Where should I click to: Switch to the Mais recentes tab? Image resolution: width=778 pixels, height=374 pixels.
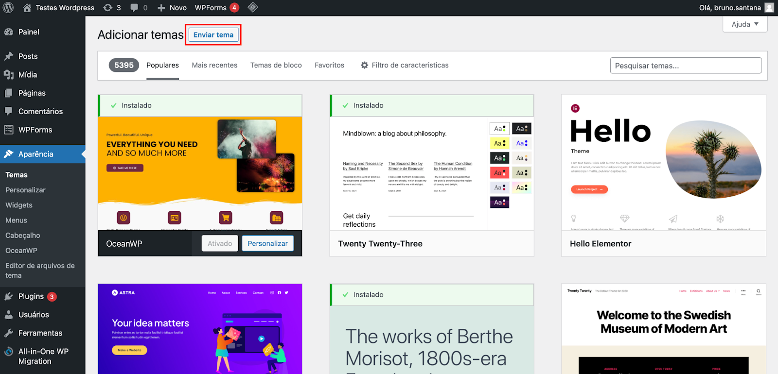214,65
